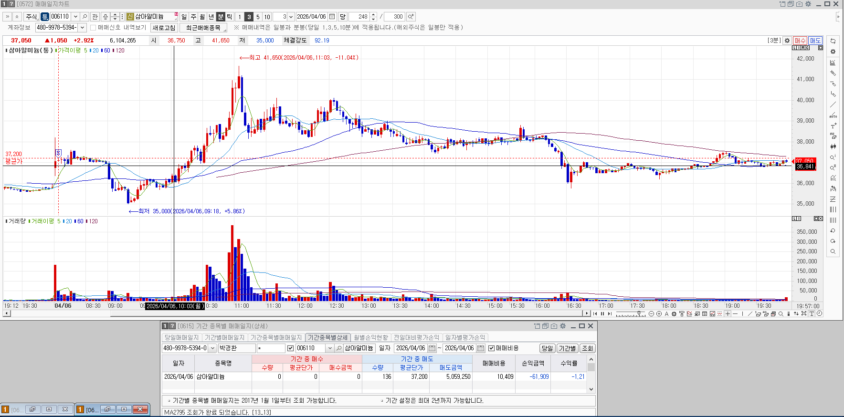Open 일자별평가손익 tab

(x=465, y=337)
